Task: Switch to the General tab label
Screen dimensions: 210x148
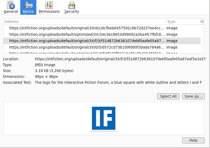Action: pos(11,12)
